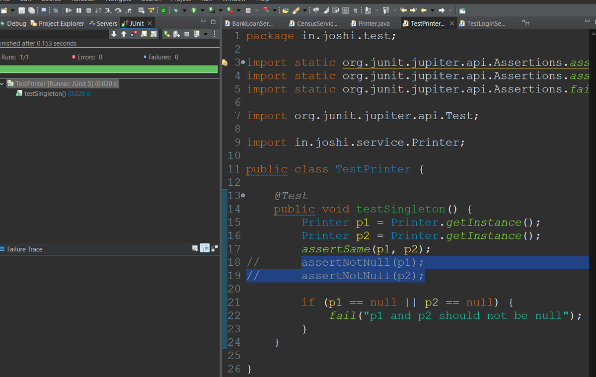This screenshot has height=377, width=596.
Task: Click the Step Return icon
Action: 129,10
